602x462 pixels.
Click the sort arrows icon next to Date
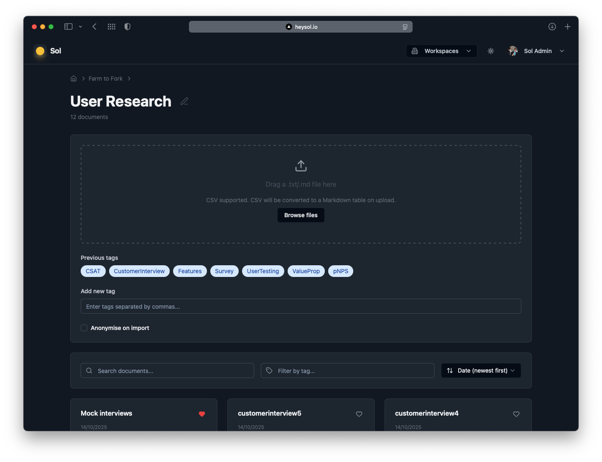pos(450,371)
